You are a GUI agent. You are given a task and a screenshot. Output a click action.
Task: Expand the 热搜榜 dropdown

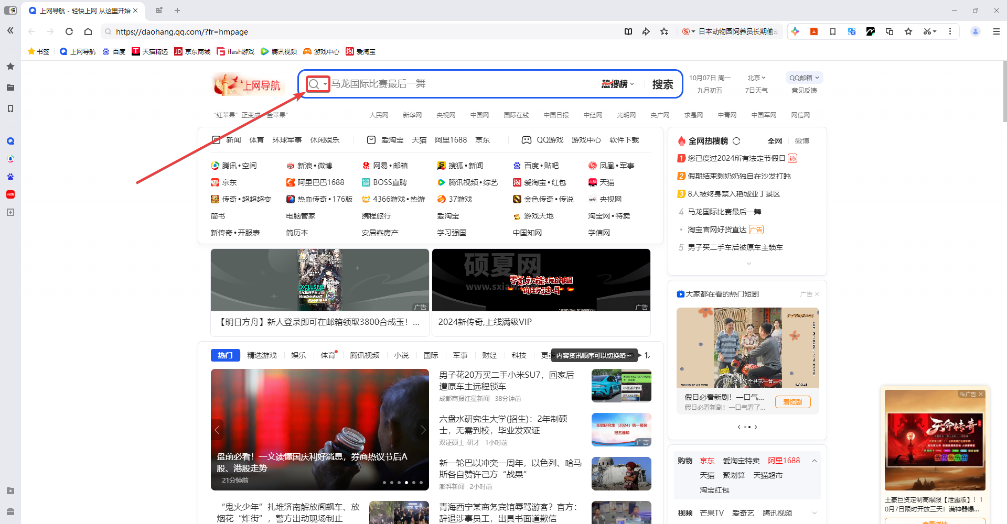[x=618, y=84]
